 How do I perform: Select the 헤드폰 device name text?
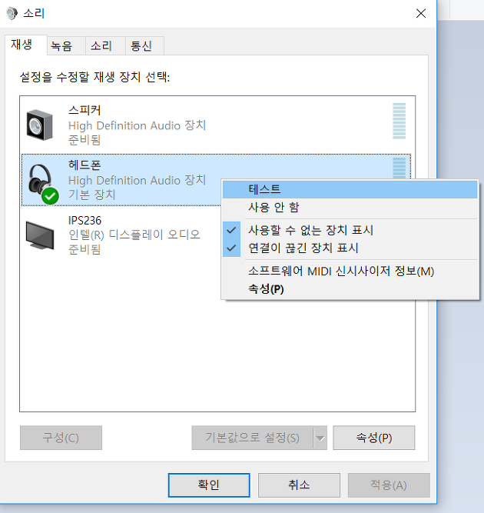(85, 165)
